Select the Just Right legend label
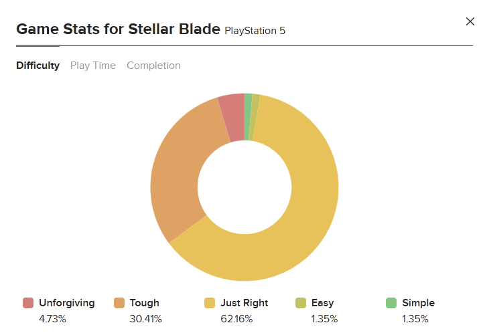Screen dimensions: 483x333 (x=245, y=303)
